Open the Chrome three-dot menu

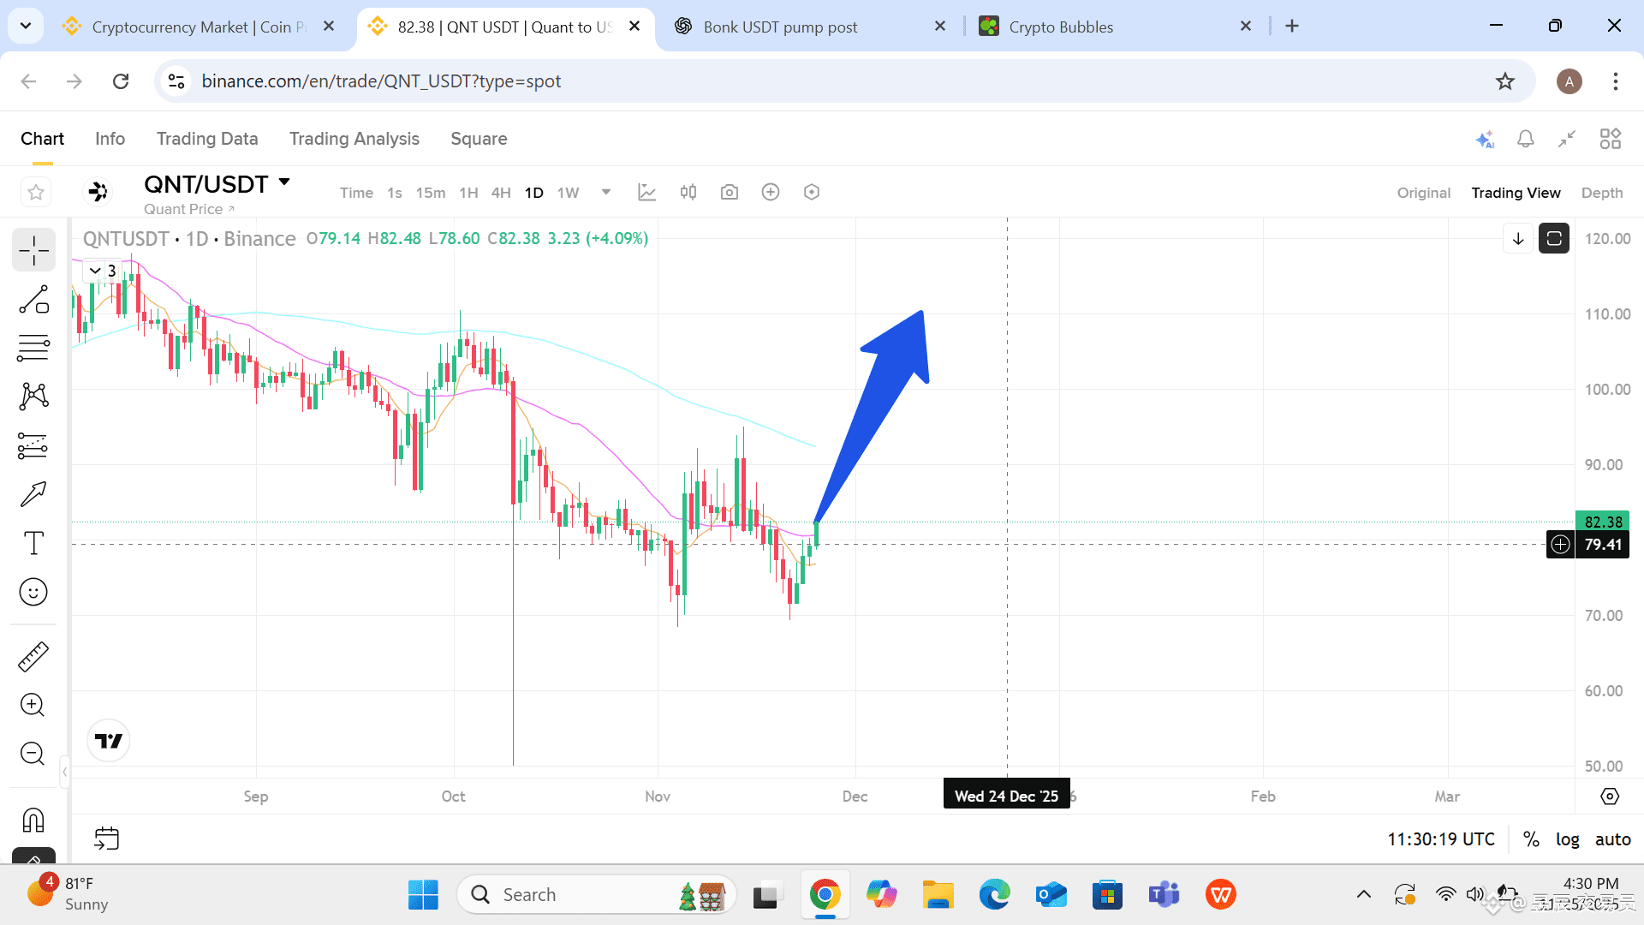(1616, 81)
